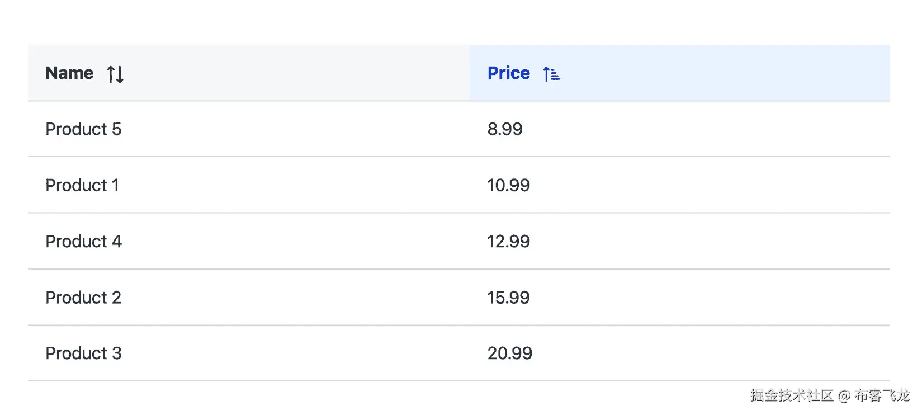This screenshot has height=415, width=922.
Task: Select the Product 5 name cell
Action: [249, 129]
